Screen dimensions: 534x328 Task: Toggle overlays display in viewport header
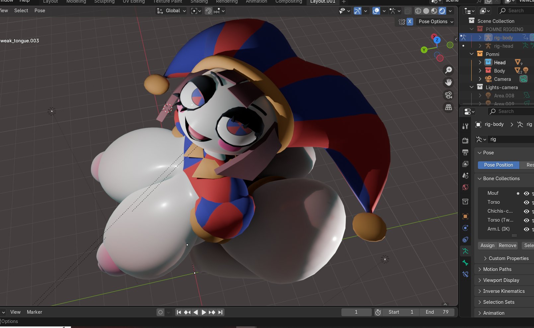(376, 11)
